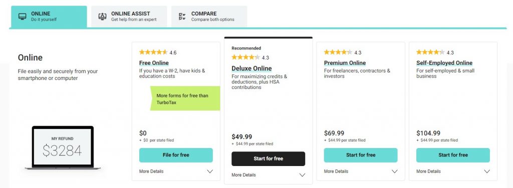Click the File for free button

coord(176,155)
